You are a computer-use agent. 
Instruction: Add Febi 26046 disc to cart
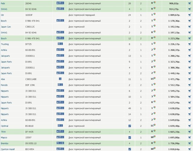click(190, 3)
